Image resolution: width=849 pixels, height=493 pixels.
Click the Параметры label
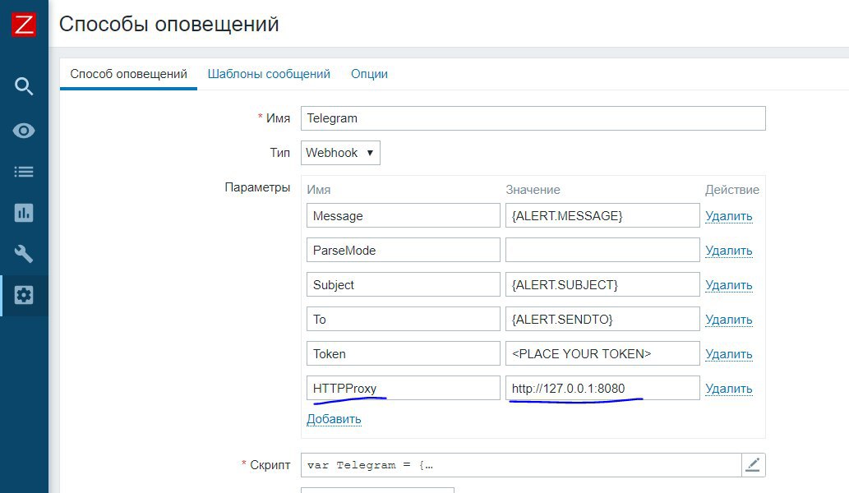tap(257, 187)
